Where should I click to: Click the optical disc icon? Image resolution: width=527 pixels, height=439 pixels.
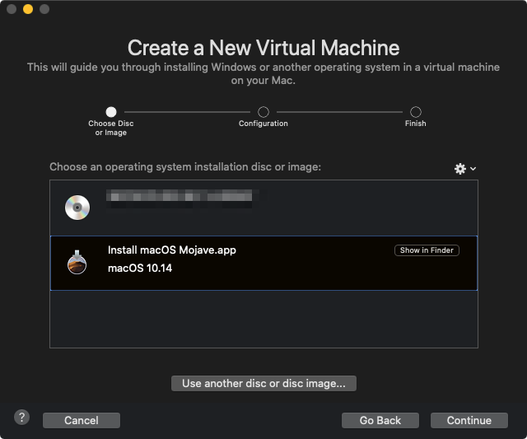(77, 208)
